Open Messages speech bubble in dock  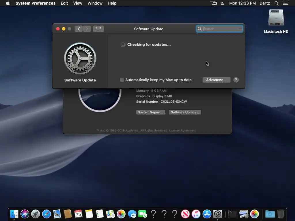[x=132, y=214]
